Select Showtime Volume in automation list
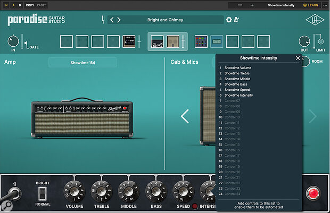The height and width of the screenshot is (213, 330). (x=237, y=68)
